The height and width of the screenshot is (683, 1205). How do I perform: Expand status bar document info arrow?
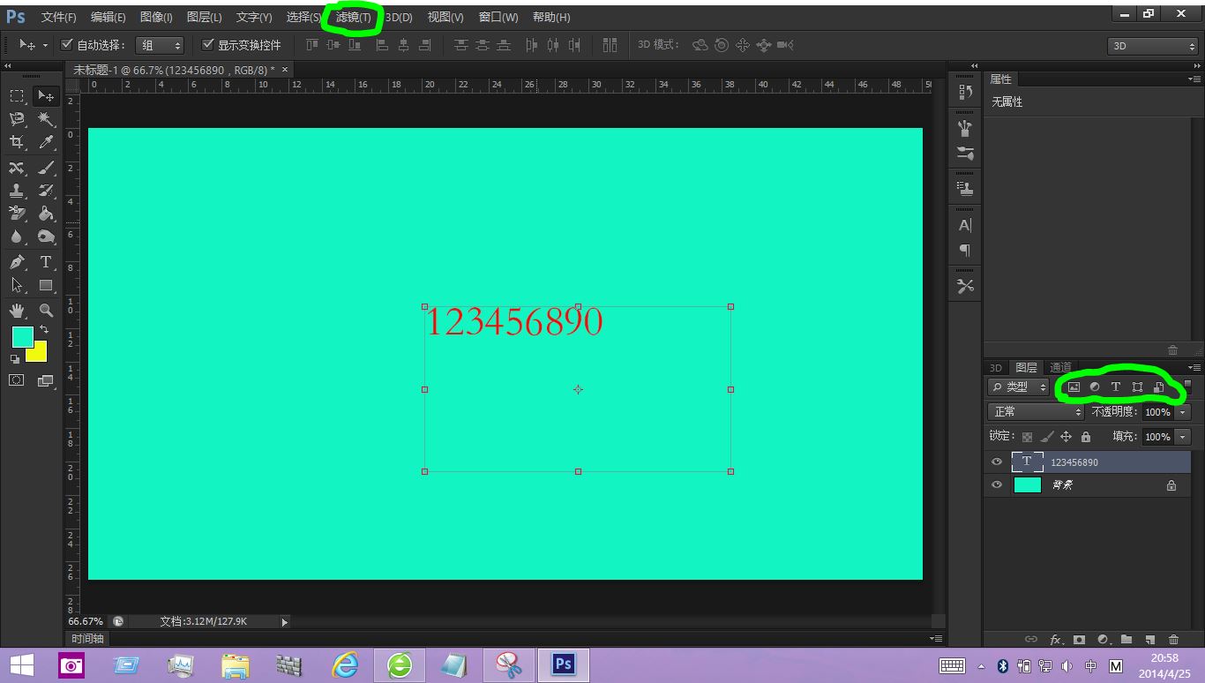(x=284, y=622)
